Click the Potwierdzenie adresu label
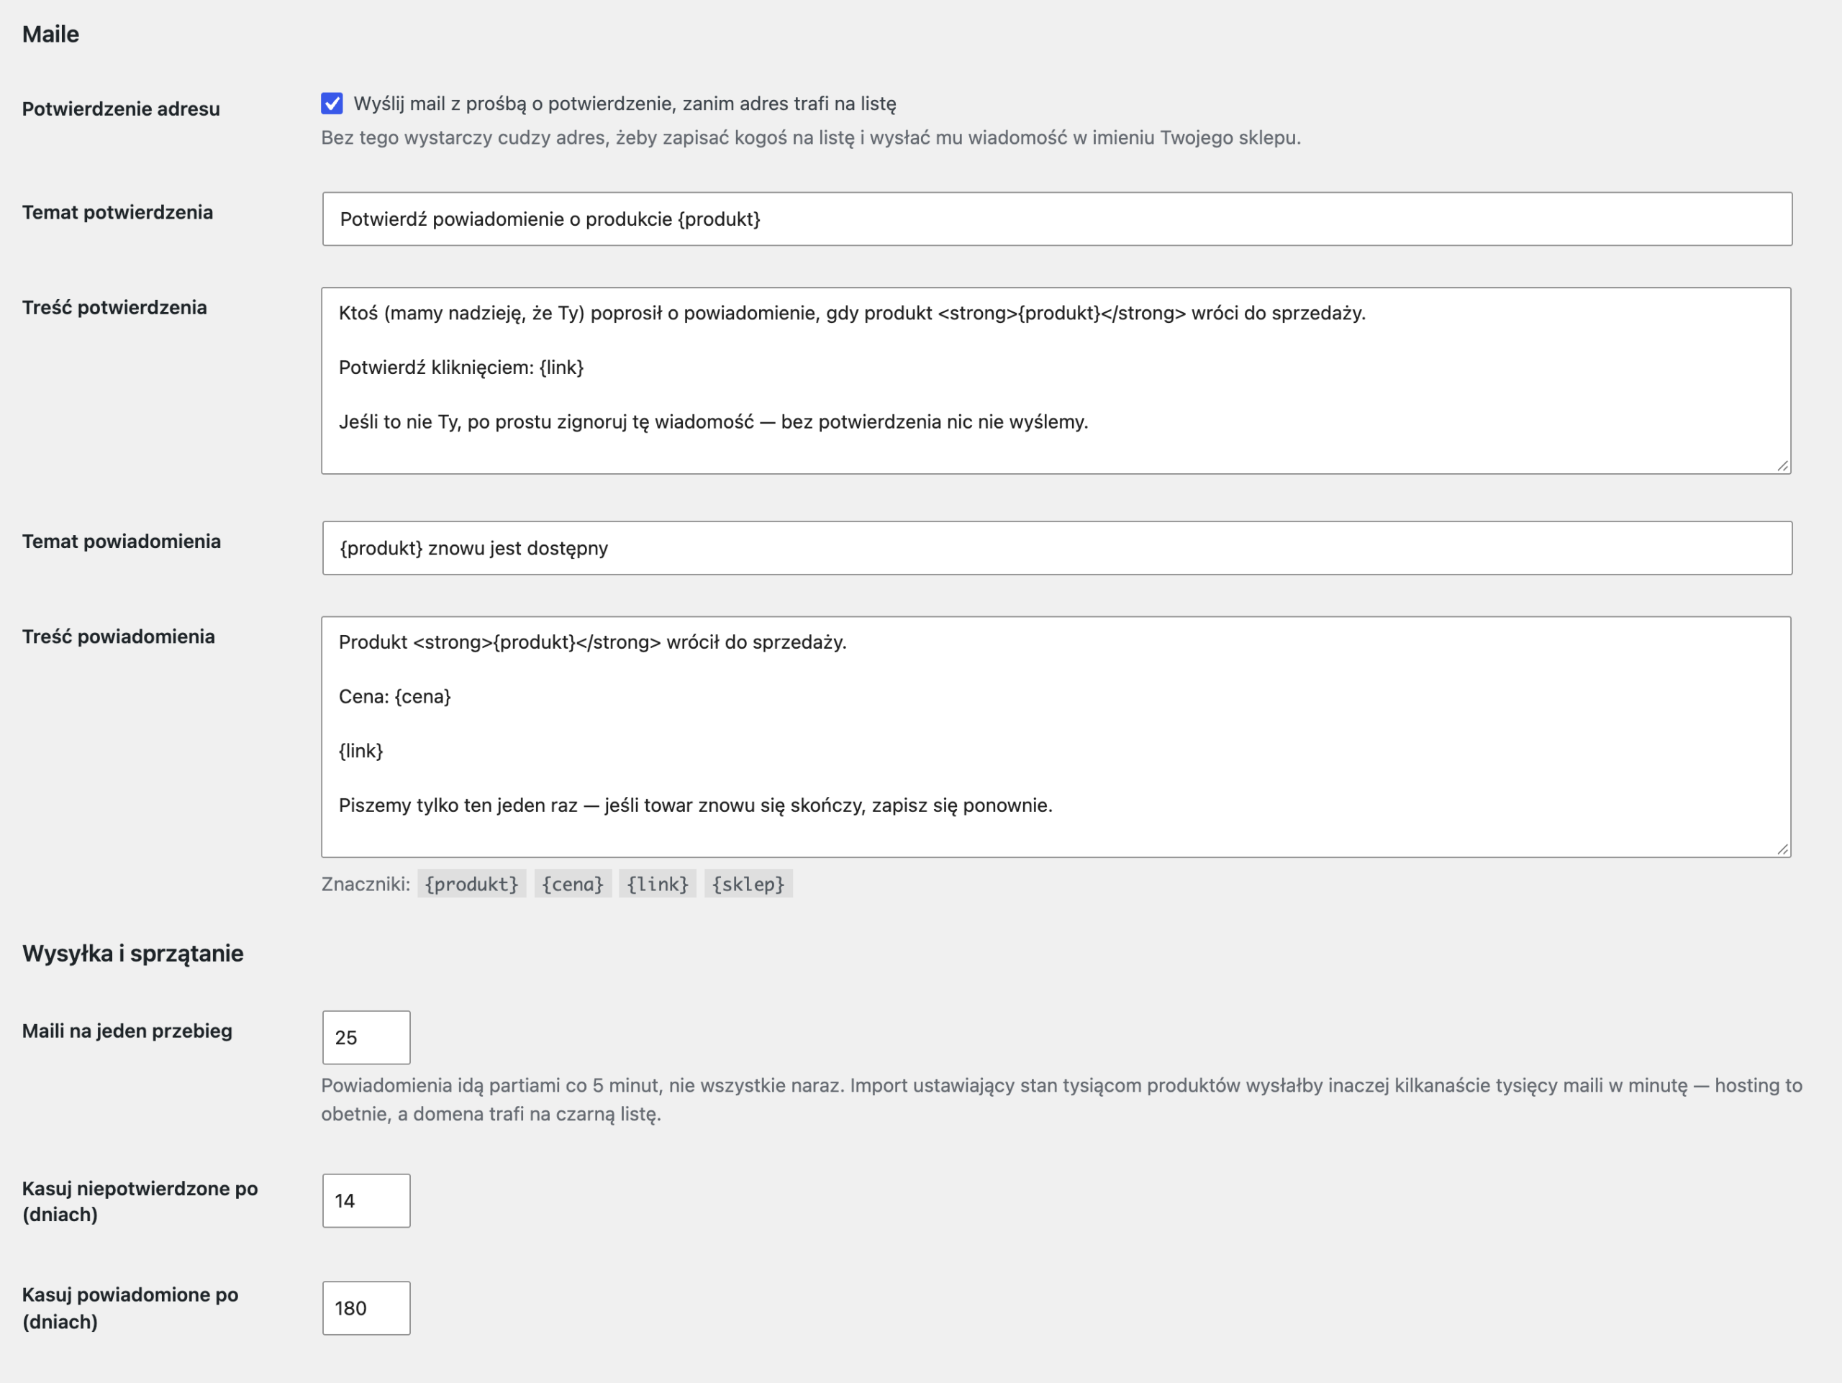Viewport: 1842px width, 1383px height. [121, 109]
